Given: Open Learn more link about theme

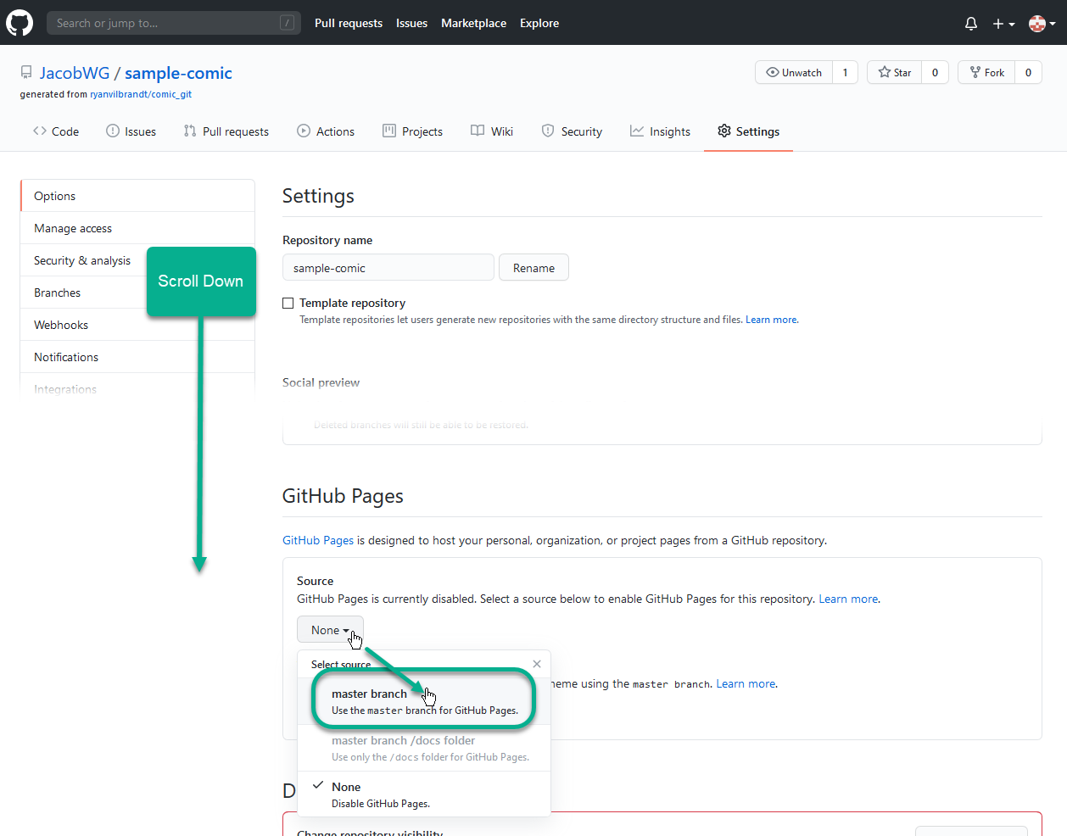Looking at the screenshot, I should click(x=746, y=683).
